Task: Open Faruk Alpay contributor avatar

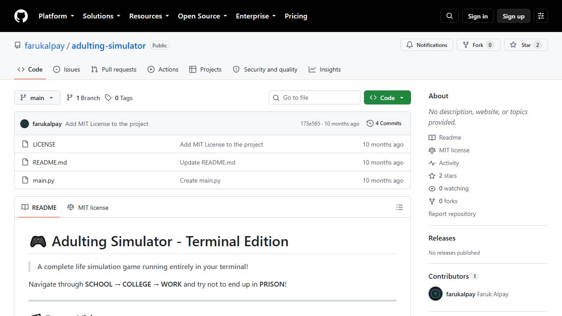Action: tap(436, 294)
